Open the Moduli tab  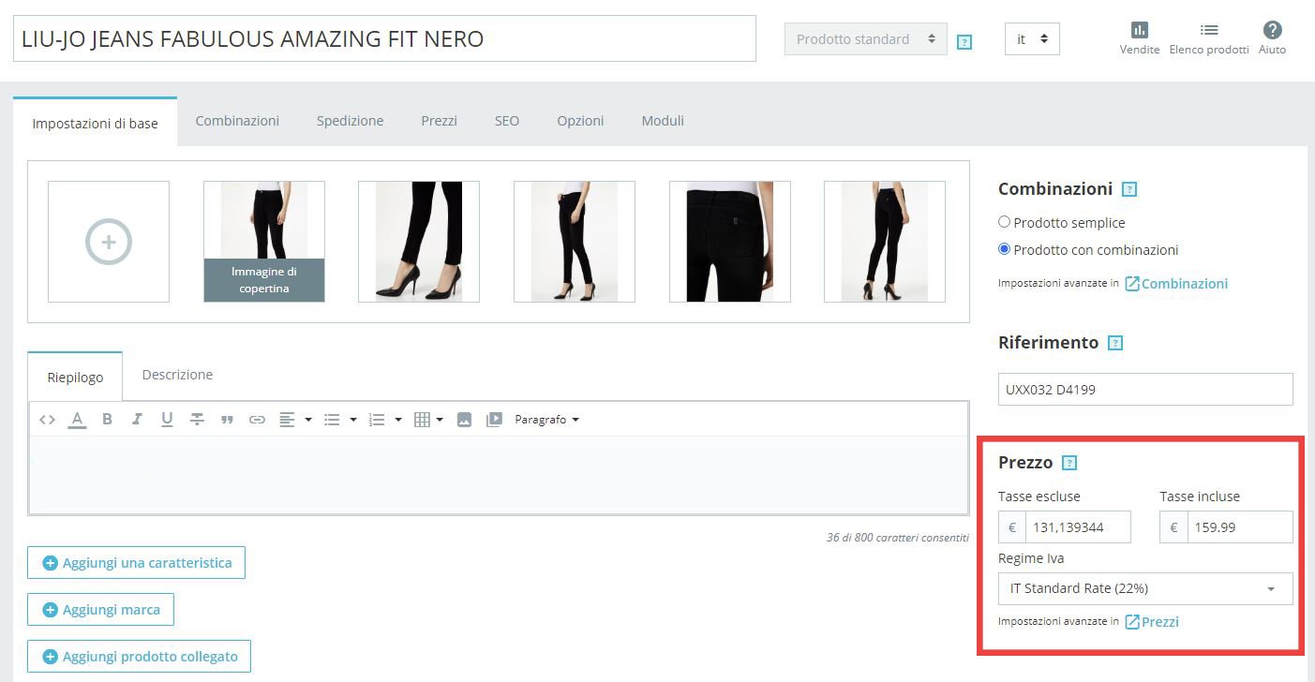click(663, 121)
